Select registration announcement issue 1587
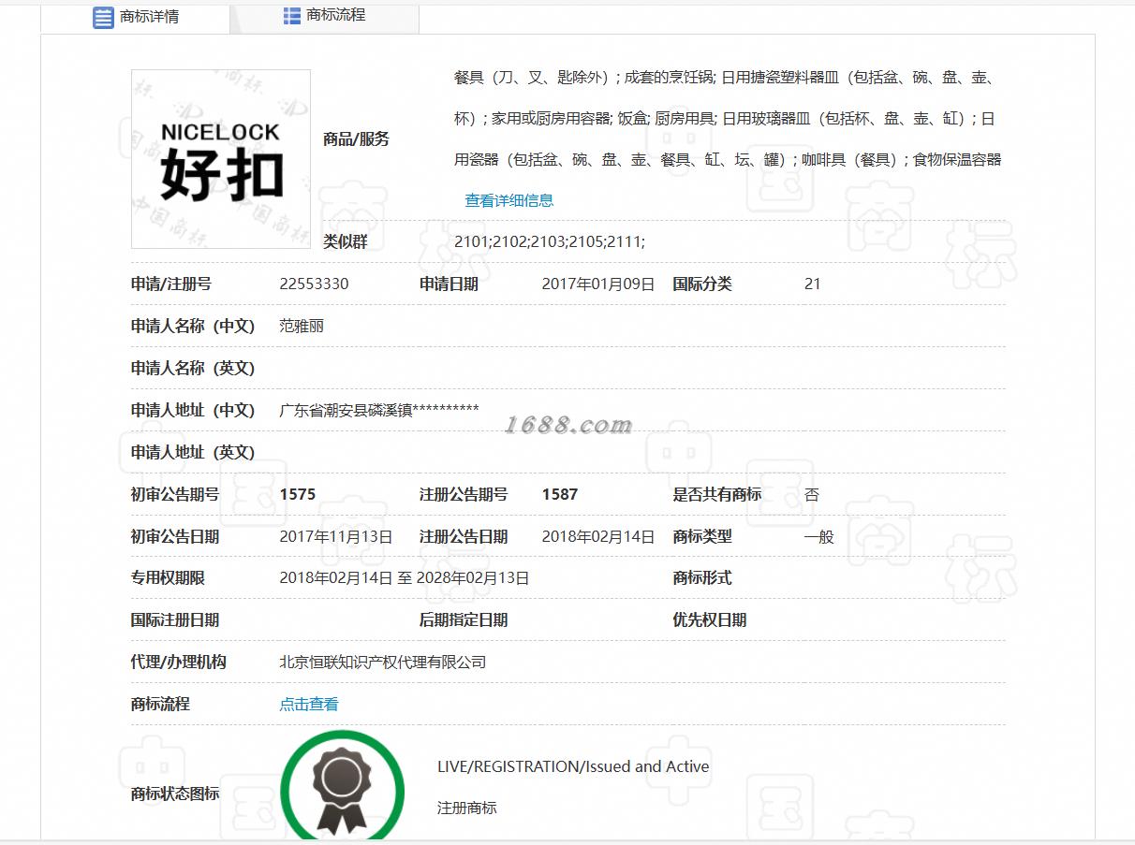This screenshot has width=1135, height=845. 560,495
